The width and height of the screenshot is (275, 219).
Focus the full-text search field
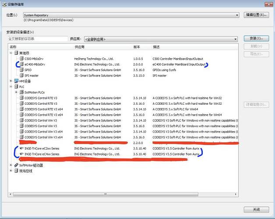click(38, 39)
